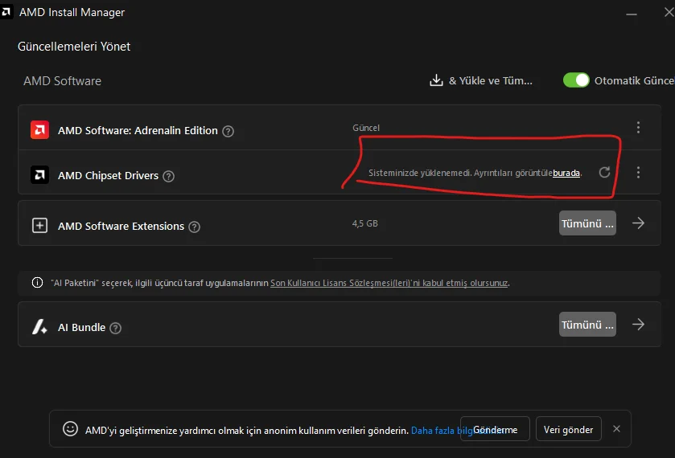The image size is (675, 458).
Task: Click the Güncel status text
Action: (366, 128)
